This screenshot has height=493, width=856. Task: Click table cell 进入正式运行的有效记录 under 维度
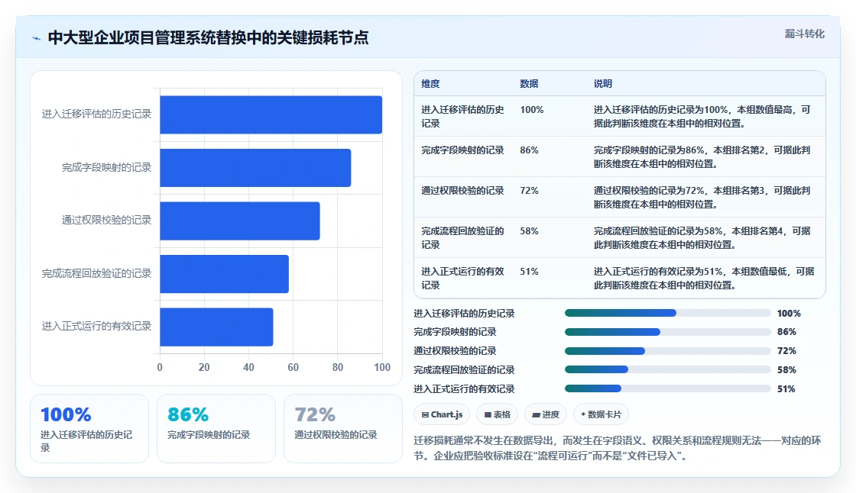tap(462, 278)
